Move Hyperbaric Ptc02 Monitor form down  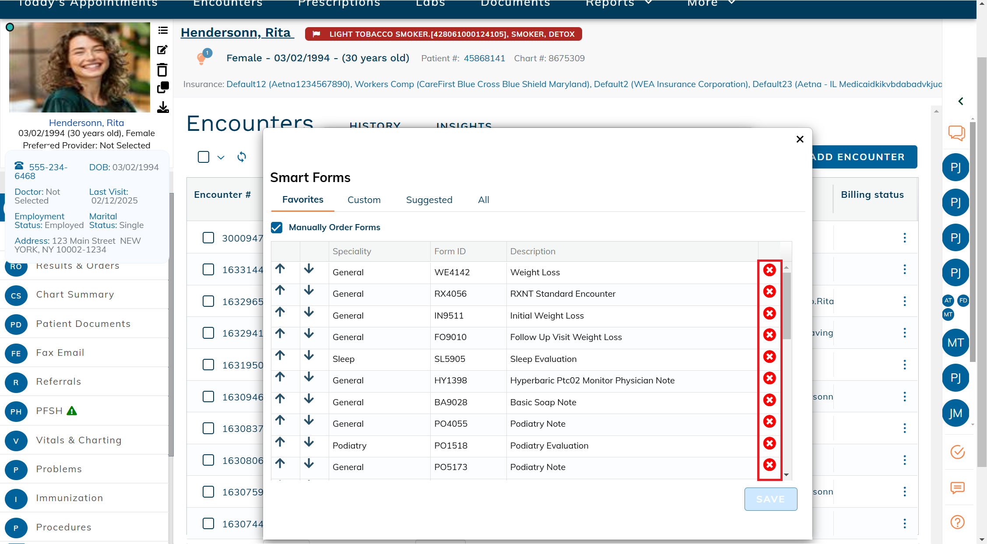[309, 377]
